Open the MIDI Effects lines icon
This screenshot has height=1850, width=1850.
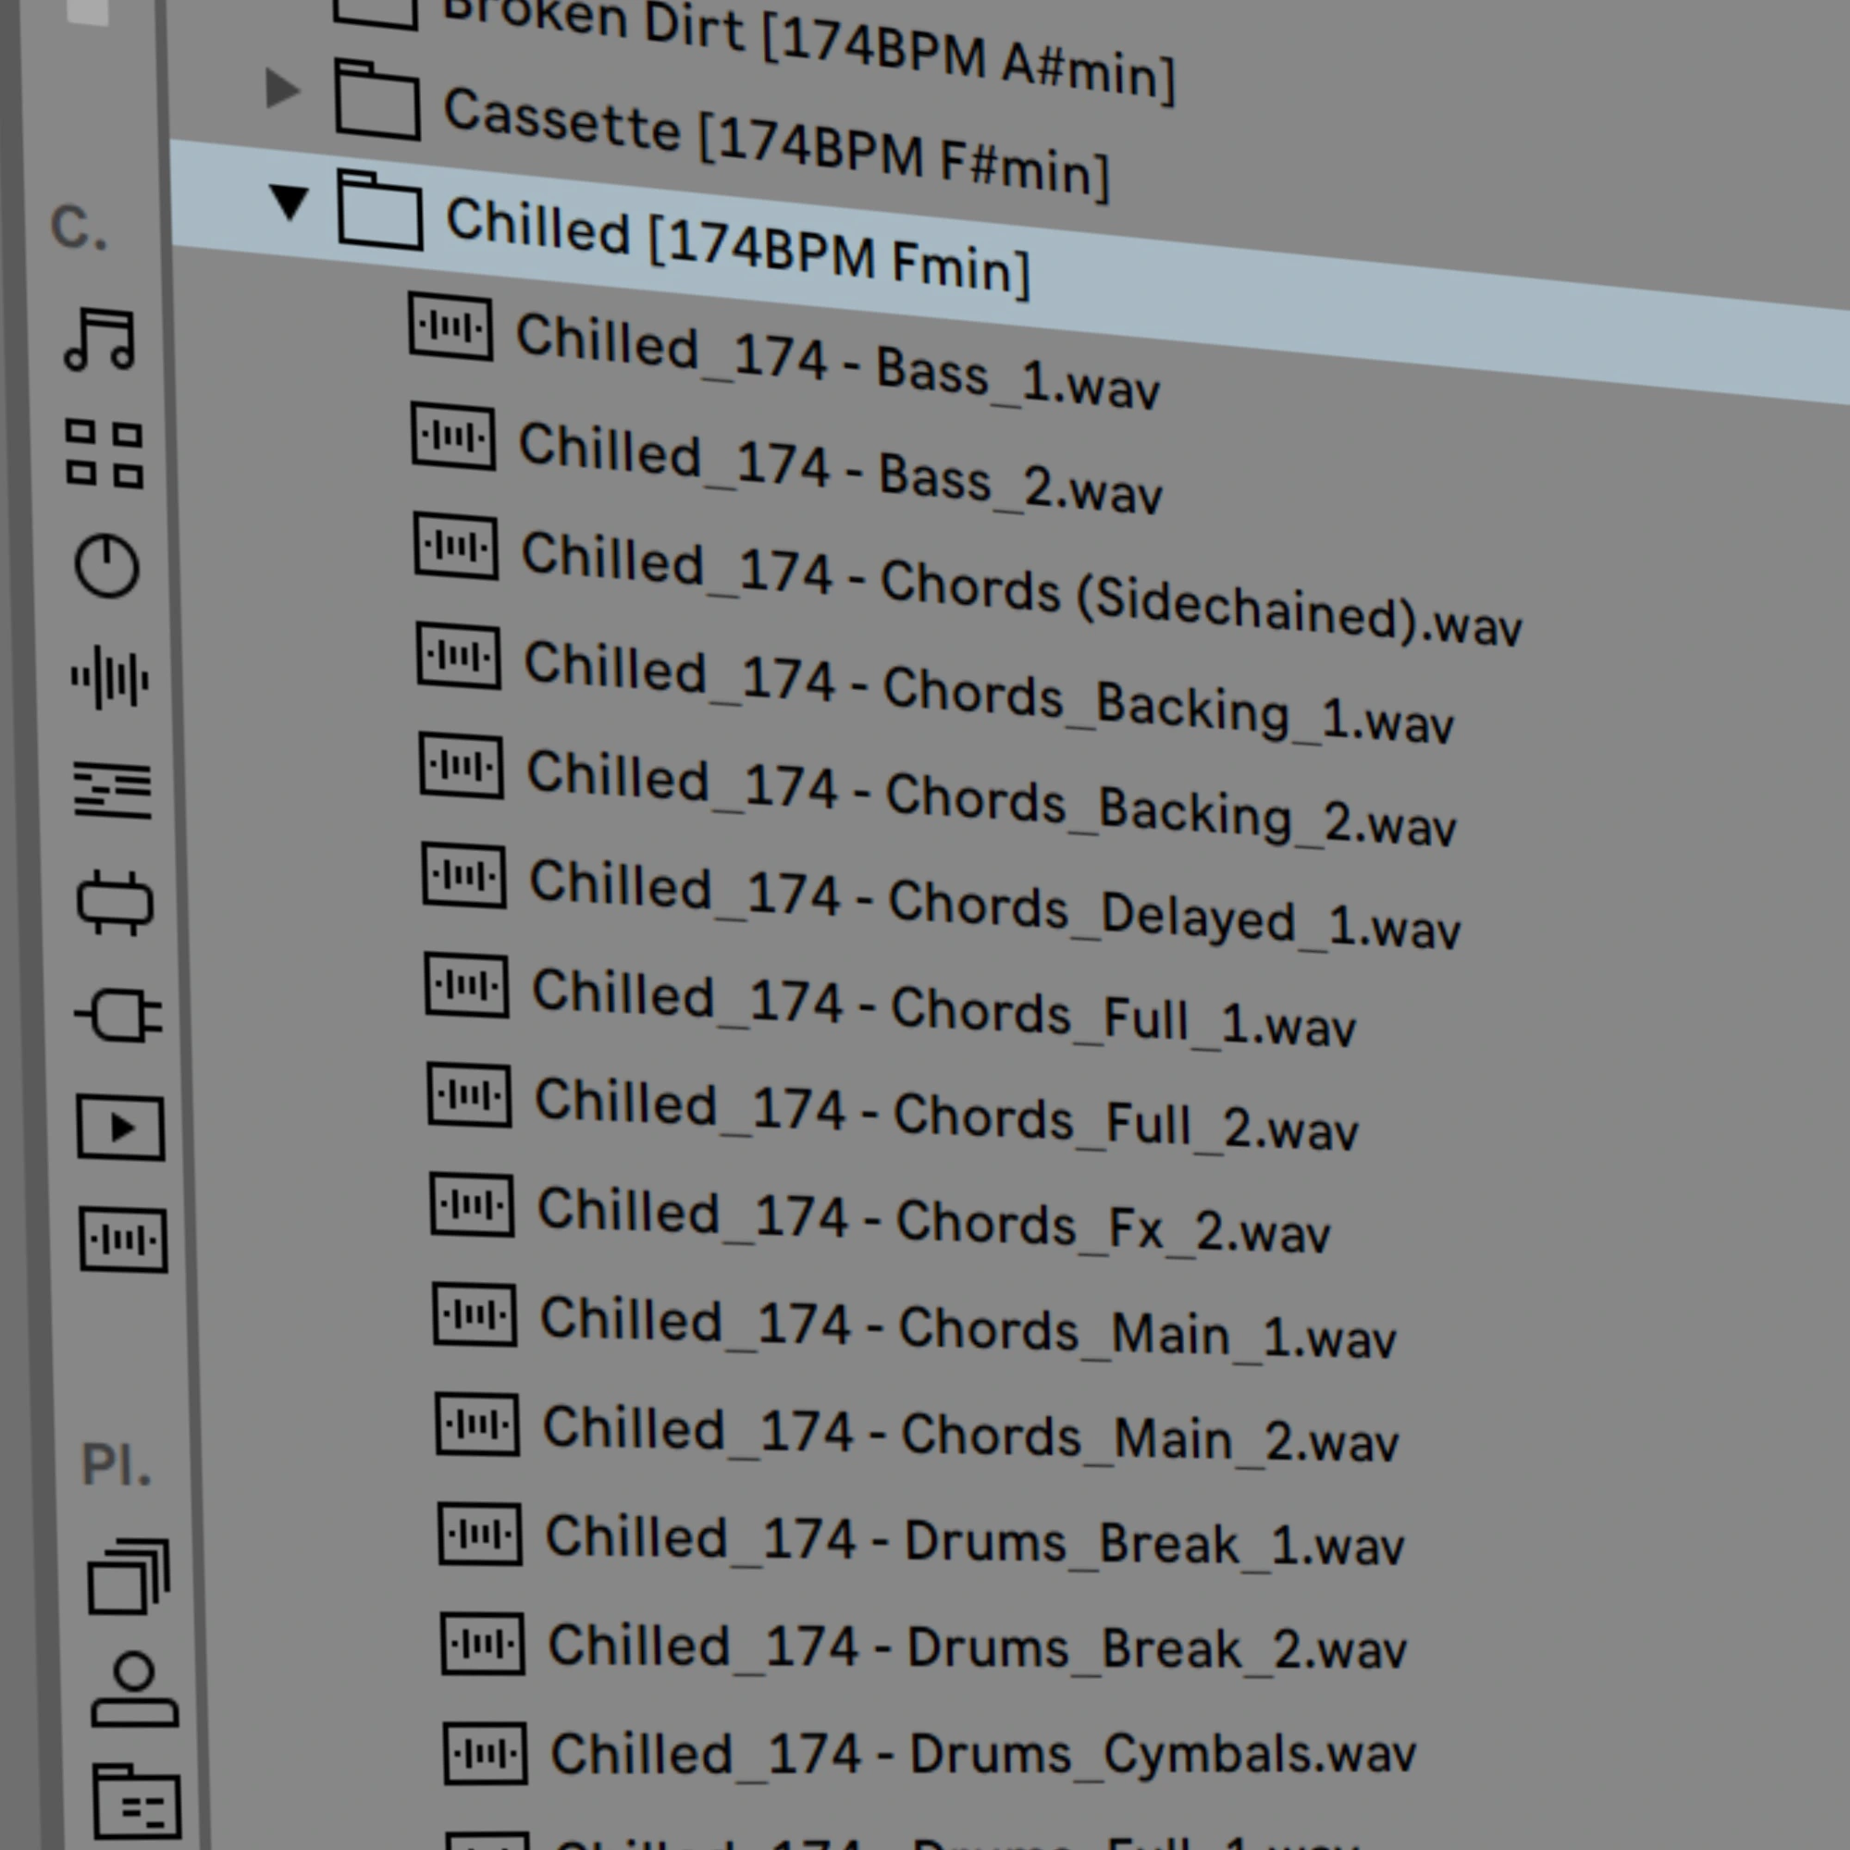113,791
